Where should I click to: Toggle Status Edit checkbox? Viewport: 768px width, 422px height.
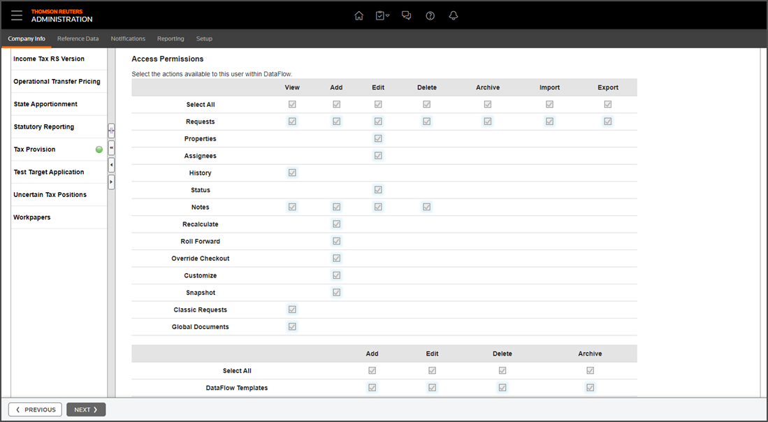378,190
